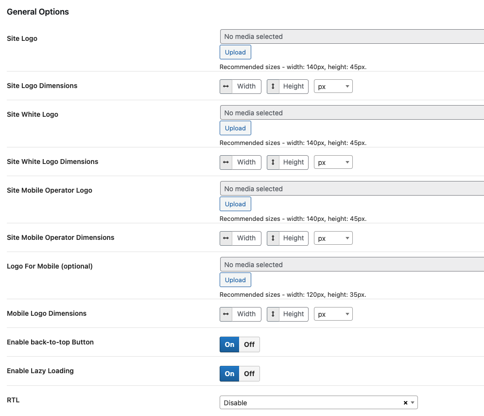Click the Site Logo Dimensions Width field
This screenshot has width=484, height=416.
click(x=246, y=87)
